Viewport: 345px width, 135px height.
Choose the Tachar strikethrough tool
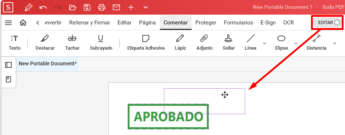pos(72,43)
